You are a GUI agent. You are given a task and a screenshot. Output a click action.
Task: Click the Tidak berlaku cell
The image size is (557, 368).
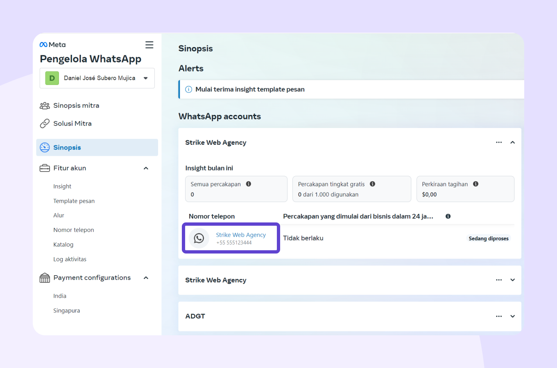tap(303, 238)
